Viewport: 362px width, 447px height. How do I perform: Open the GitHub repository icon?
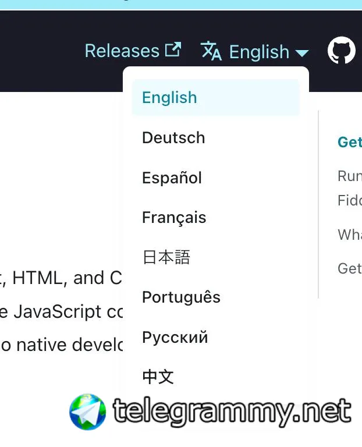(341, 51)
